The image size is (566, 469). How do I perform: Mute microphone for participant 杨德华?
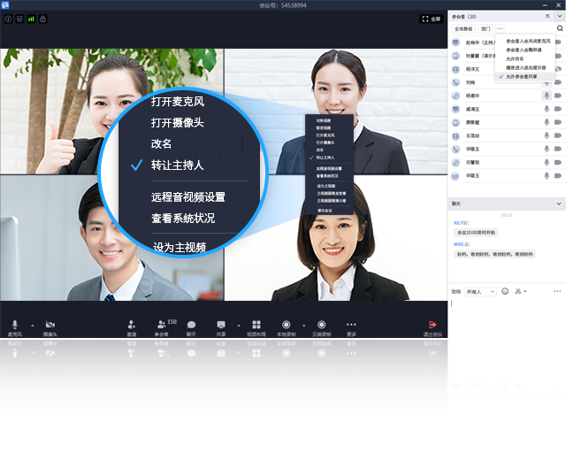point(547,96)
